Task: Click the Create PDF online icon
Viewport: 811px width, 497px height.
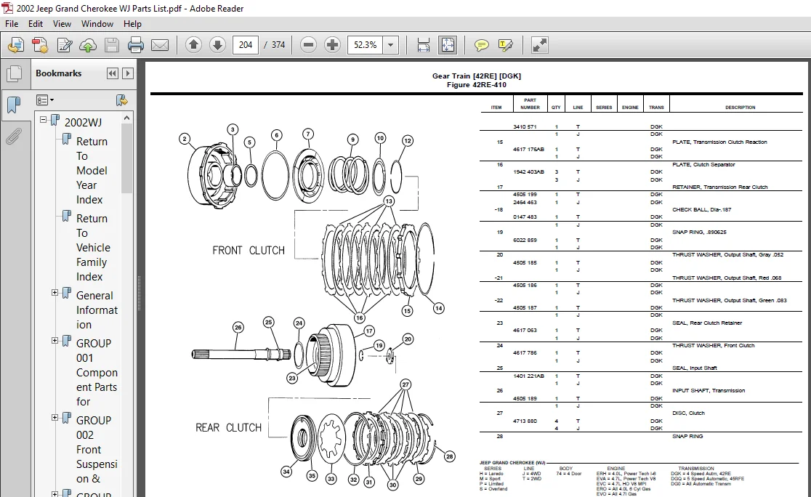Action: click(15, 46)
